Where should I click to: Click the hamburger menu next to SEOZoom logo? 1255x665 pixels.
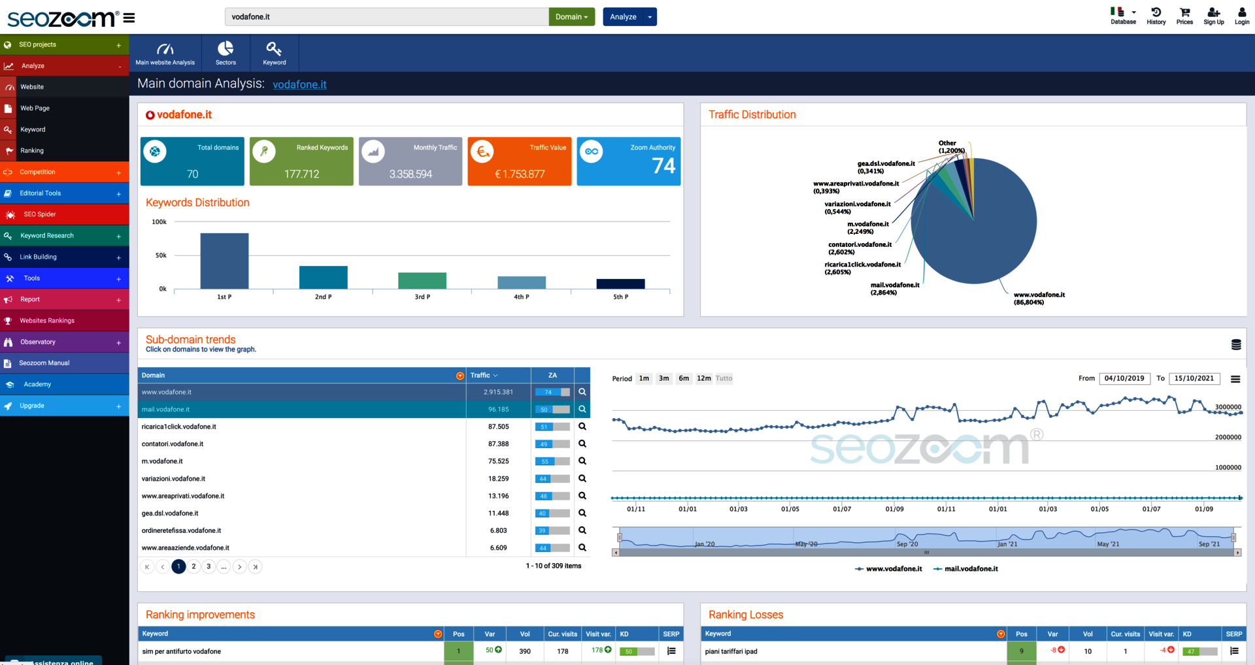(129, 18)
